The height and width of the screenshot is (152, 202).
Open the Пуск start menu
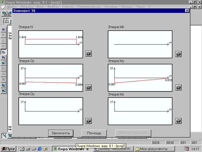click(8, 149)
